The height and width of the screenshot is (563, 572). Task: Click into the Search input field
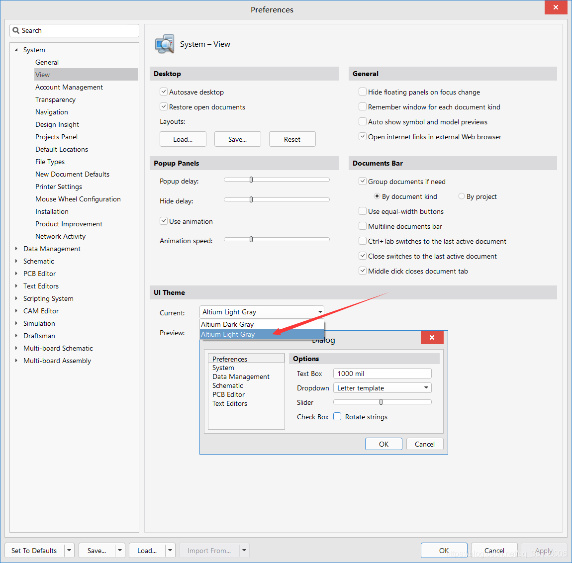point(80,30)
